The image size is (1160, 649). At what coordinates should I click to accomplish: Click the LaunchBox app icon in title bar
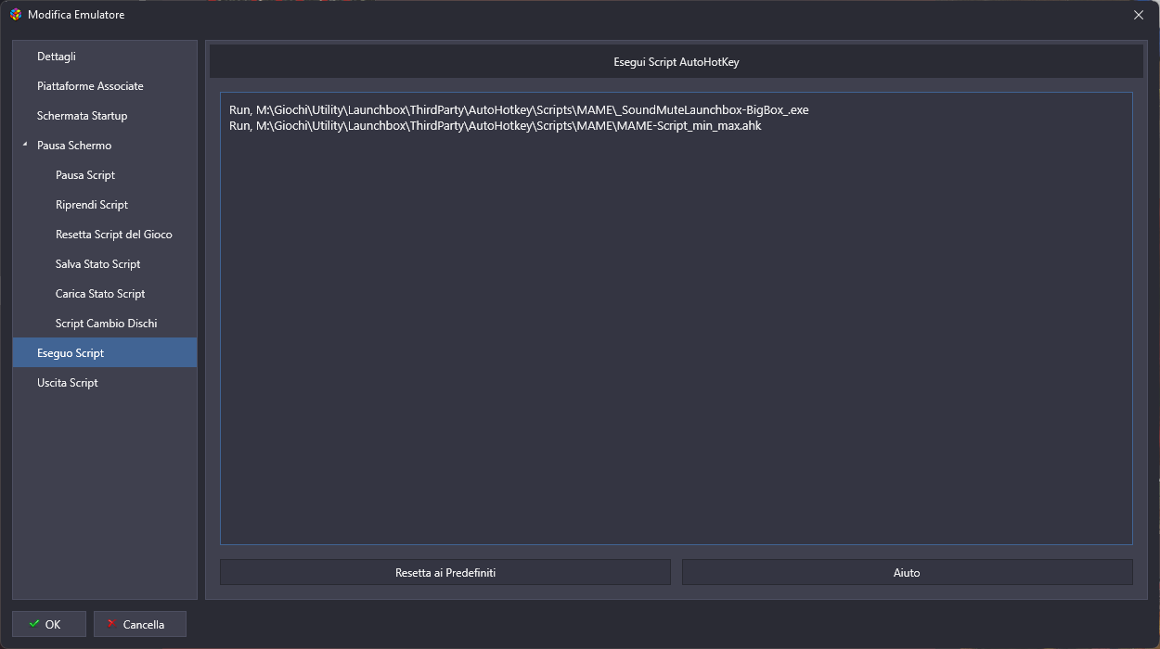(16, 15)
